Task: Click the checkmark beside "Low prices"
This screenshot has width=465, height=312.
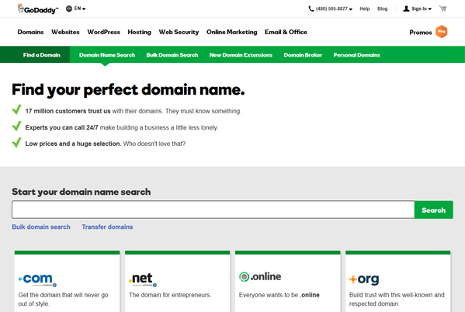Action: [x=16, y=142]
